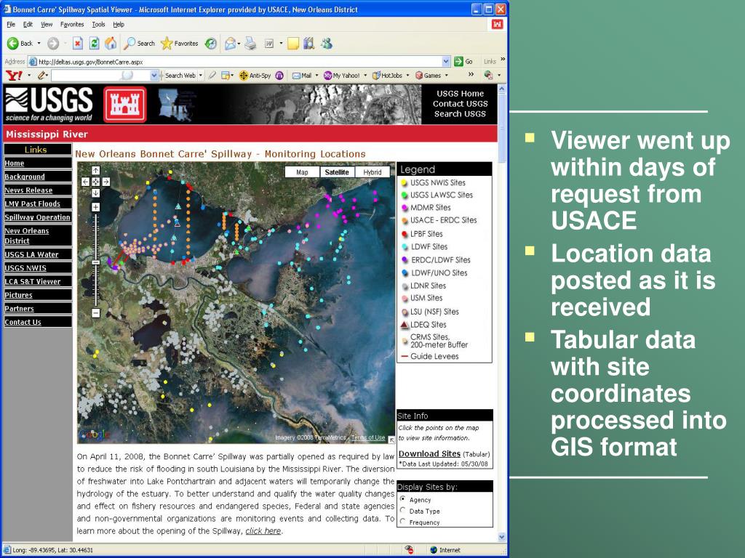This screenshot has width=745, height=558.
Task: Select the Frequency radio button
Action: [402, 522]
